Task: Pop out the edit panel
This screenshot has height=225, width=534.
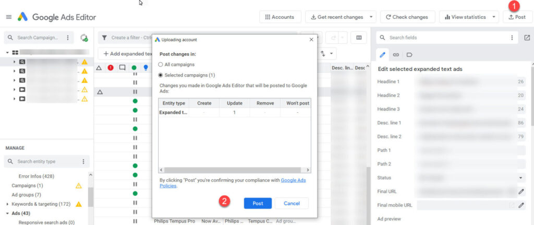Action: 527,38
